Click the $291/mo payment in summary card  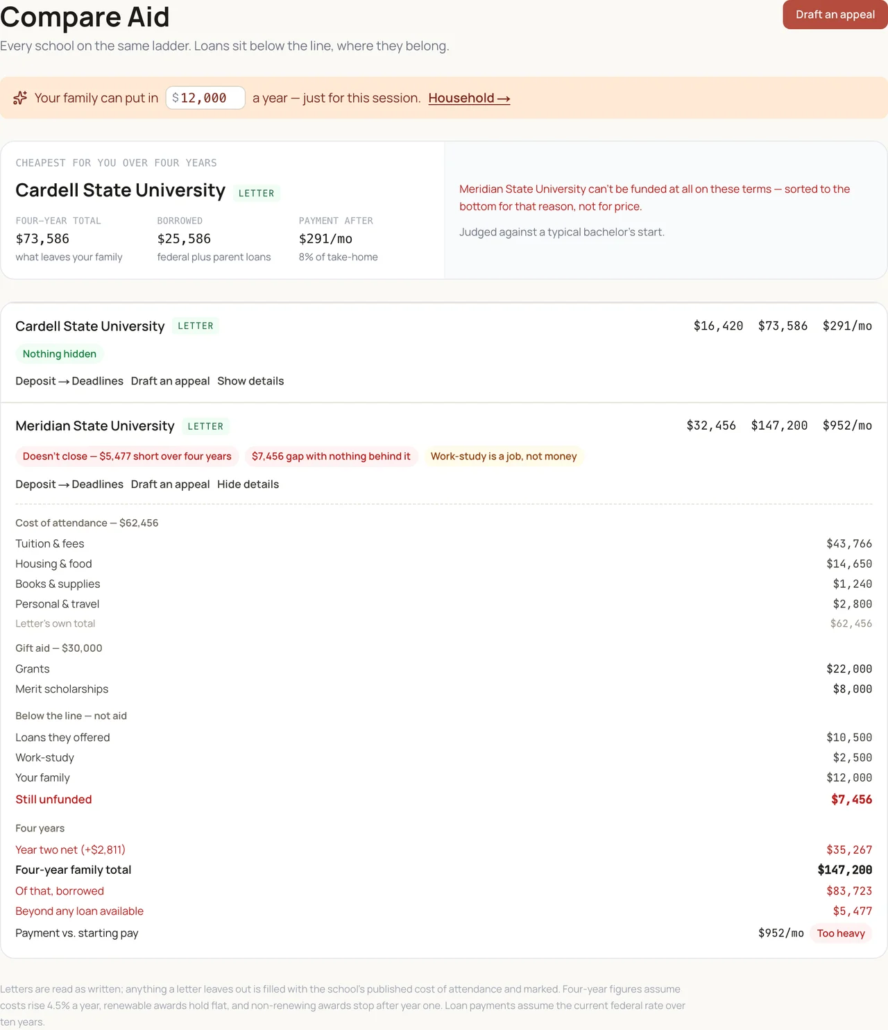[x=325, y=239]
